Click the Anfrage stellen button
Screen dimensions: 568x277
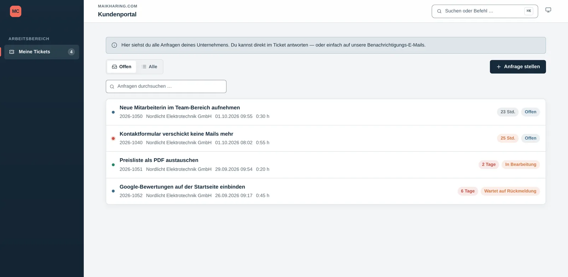click(x=518, y=67)
